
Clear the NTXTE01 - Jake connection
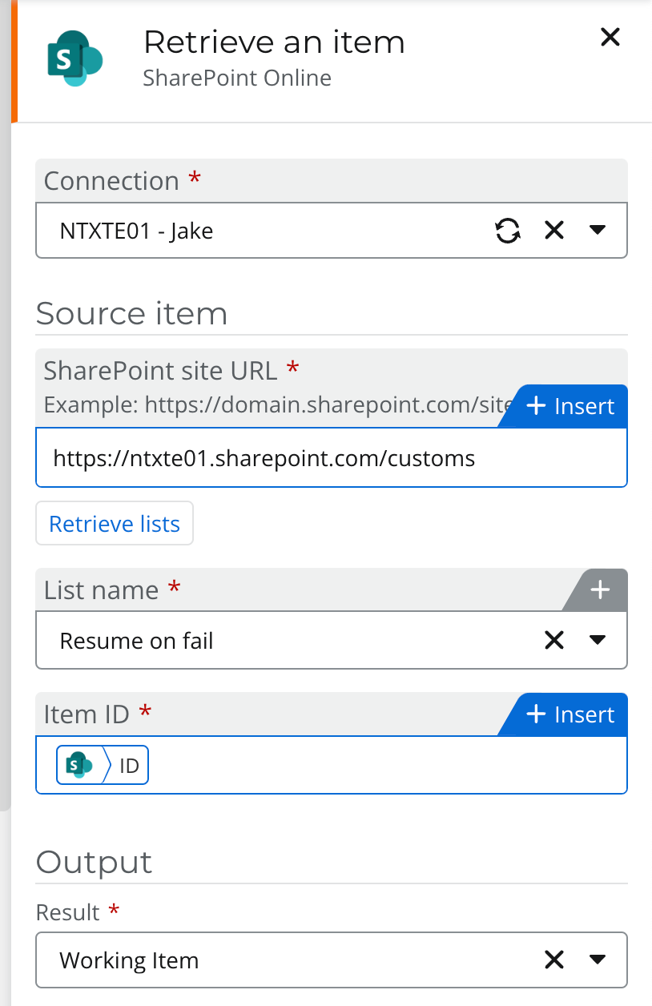(x=554, y=231)
